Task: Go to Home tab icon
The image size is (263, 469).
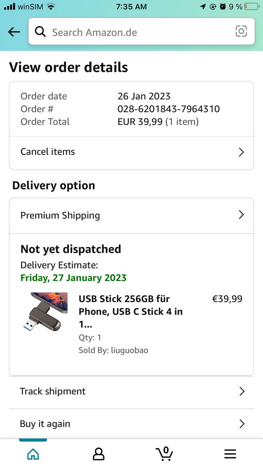Action: tap(33, 454)
